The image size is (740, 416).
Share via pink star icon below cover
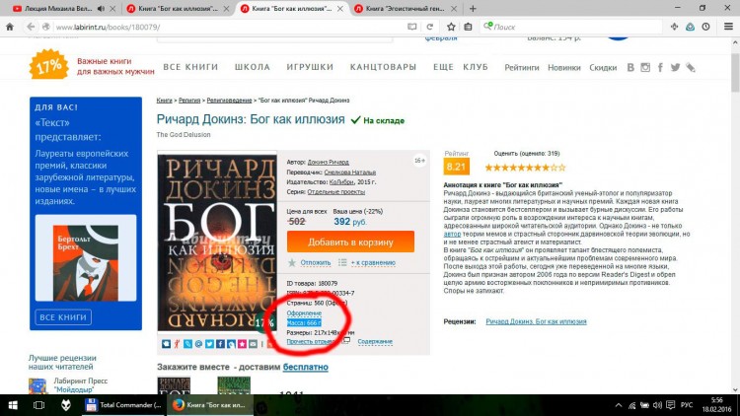coord(242,344)
